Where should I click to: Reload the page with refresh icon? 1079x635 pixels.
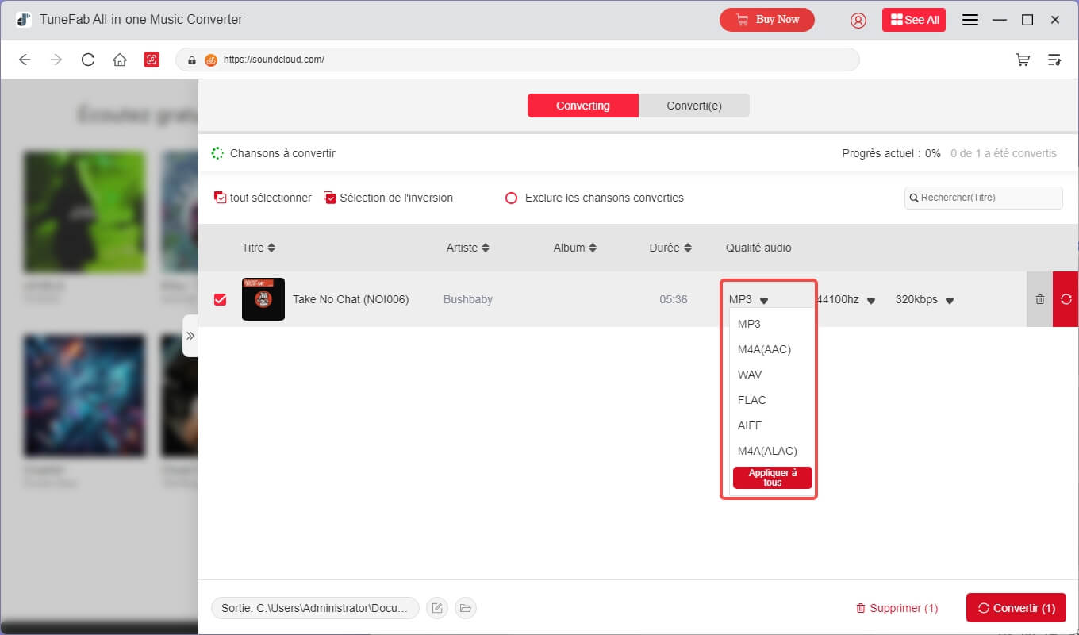(x=88, y=60)
